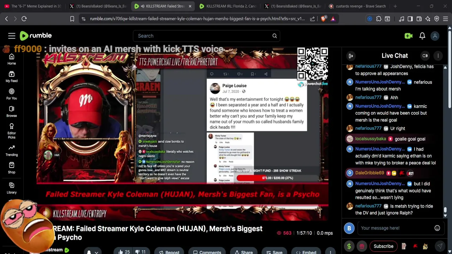
Task: Click the Rumble logo
Action: click(36, 36)
